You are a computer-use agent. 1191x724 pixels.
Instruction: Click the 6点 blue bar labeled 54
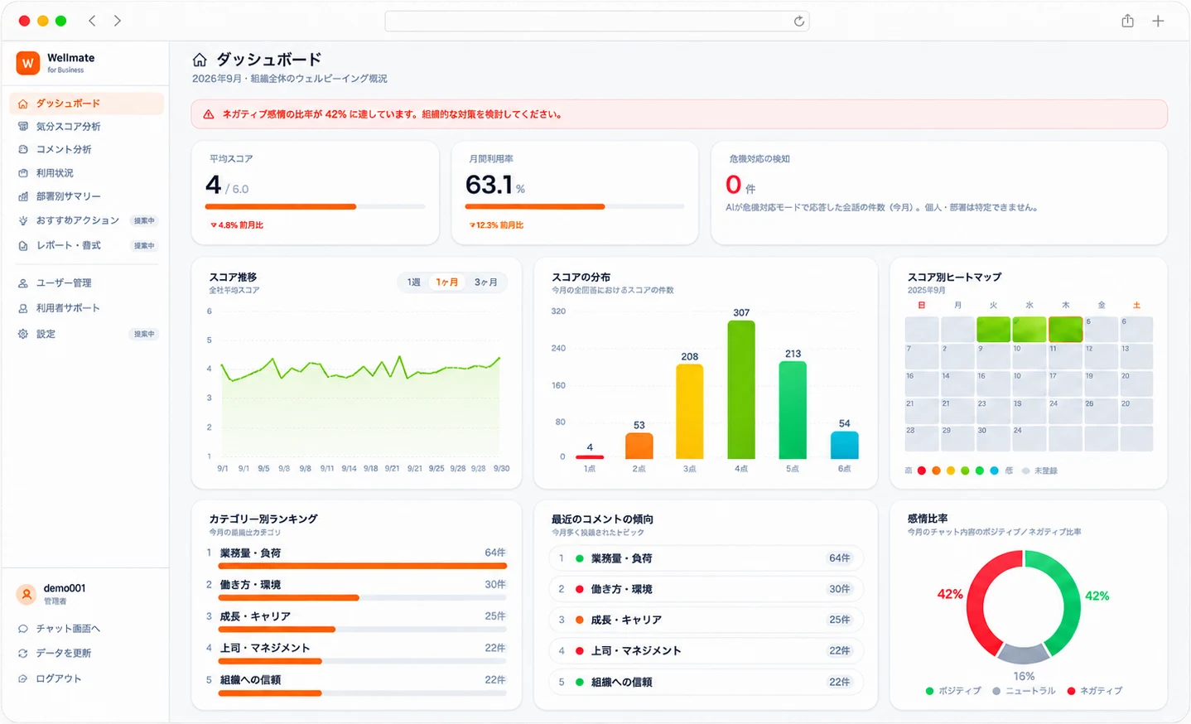coord(844,445)
